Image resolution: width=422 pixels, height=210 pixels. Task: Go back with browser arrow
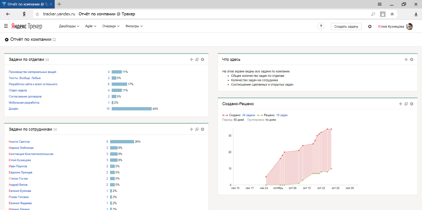point(8,14)
